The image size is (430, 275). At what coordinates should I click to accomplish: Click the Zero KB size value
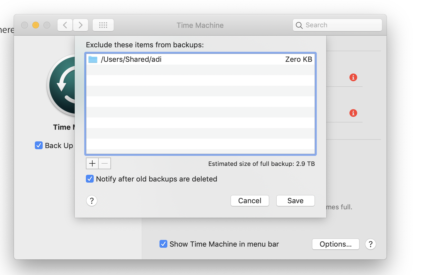pyautogui.click(x=299, y=59)
